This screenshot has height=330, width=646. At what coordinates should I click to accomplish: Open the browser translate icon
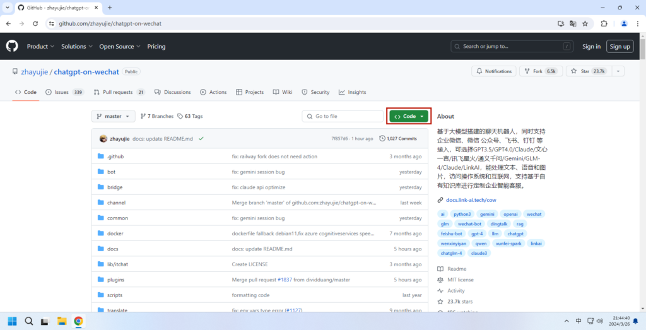[x=573, y=24]
